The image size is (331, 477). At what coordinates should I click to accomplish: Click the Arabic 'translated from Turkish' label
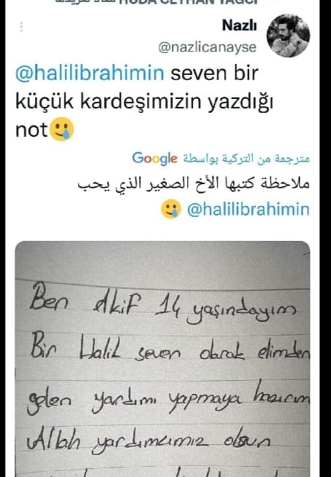click(246, 159)
